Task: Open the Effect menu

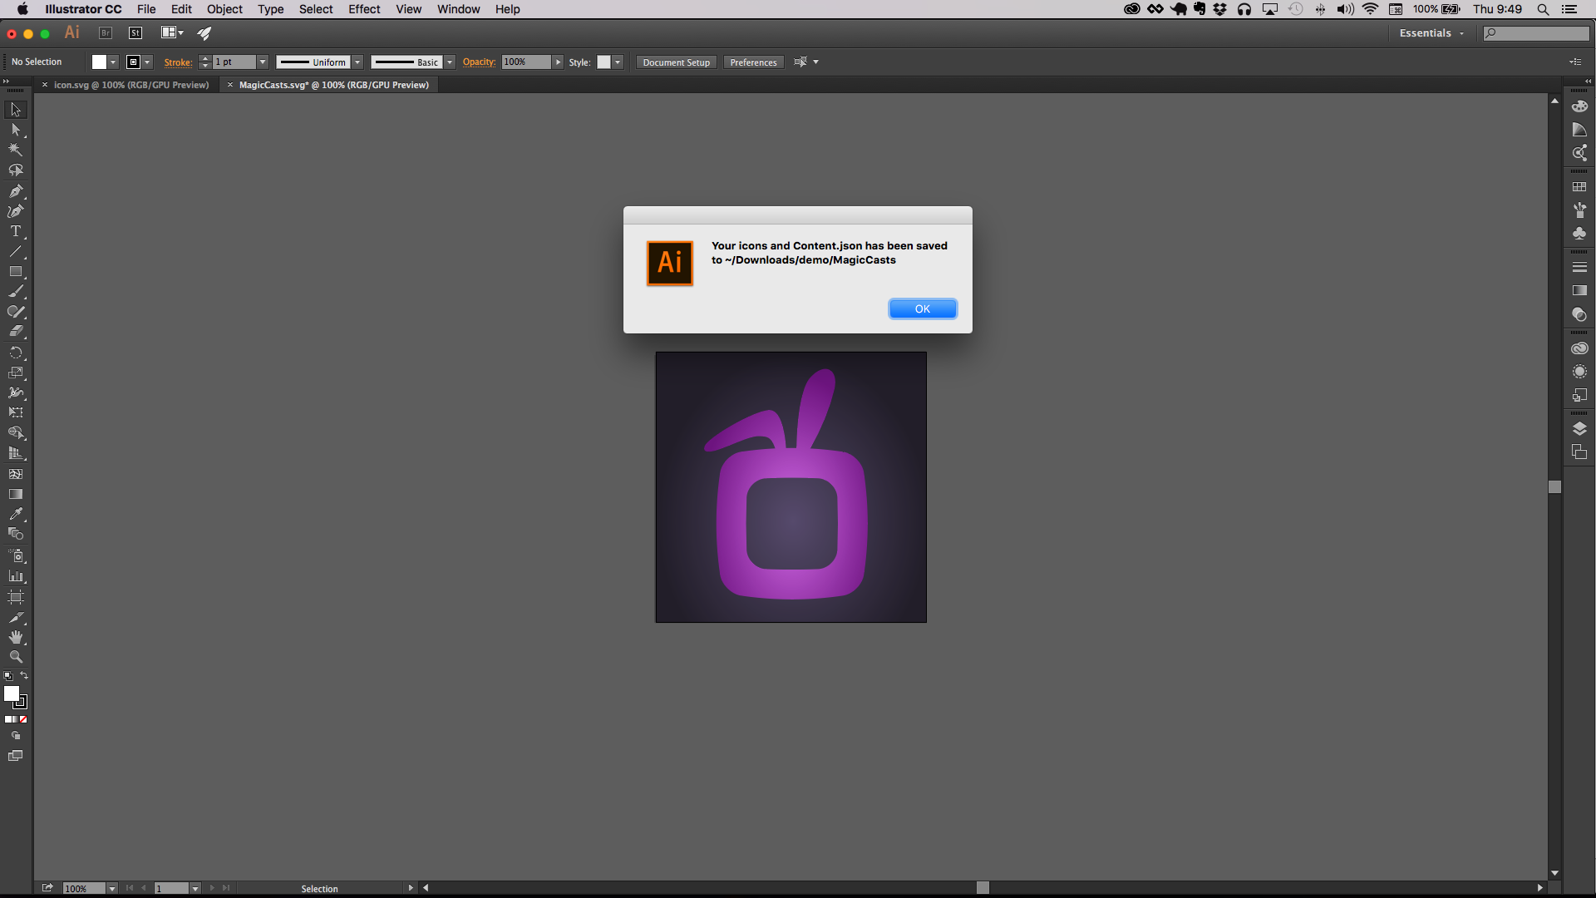Action: (364, 9)
